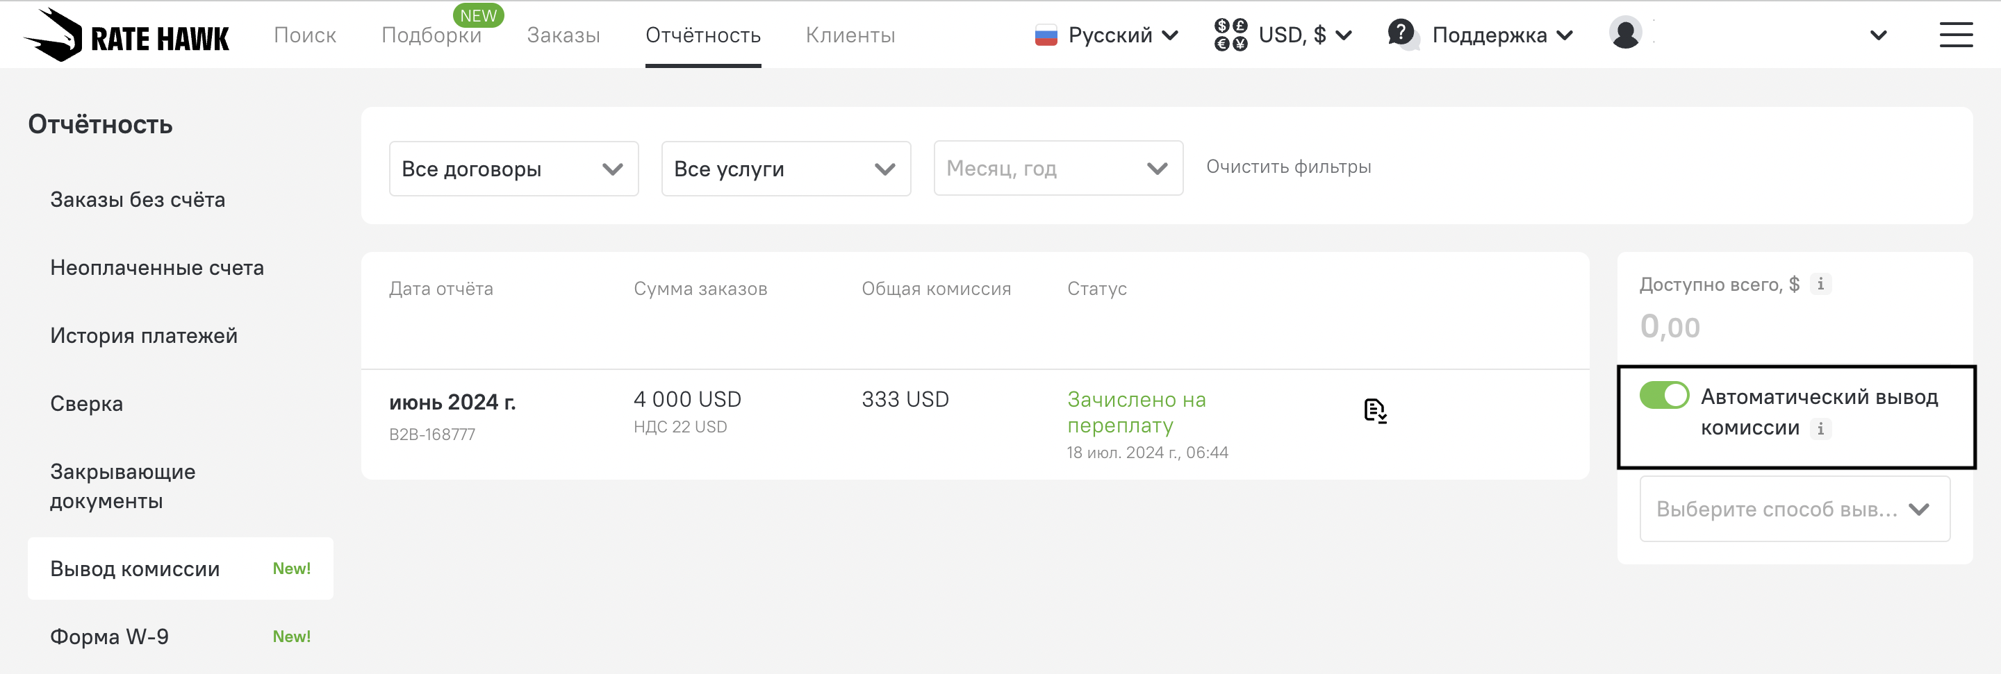Click the currency symbols icon
Viewport: 2001px width, 674px height.
[1230, 35]
